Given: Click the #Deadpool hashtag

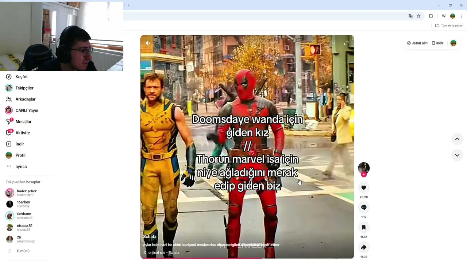Looking at the screenshot, I should coord(187,245).
